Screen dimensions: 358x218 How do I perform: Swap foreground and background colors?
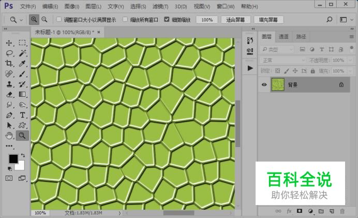(23, 155)
